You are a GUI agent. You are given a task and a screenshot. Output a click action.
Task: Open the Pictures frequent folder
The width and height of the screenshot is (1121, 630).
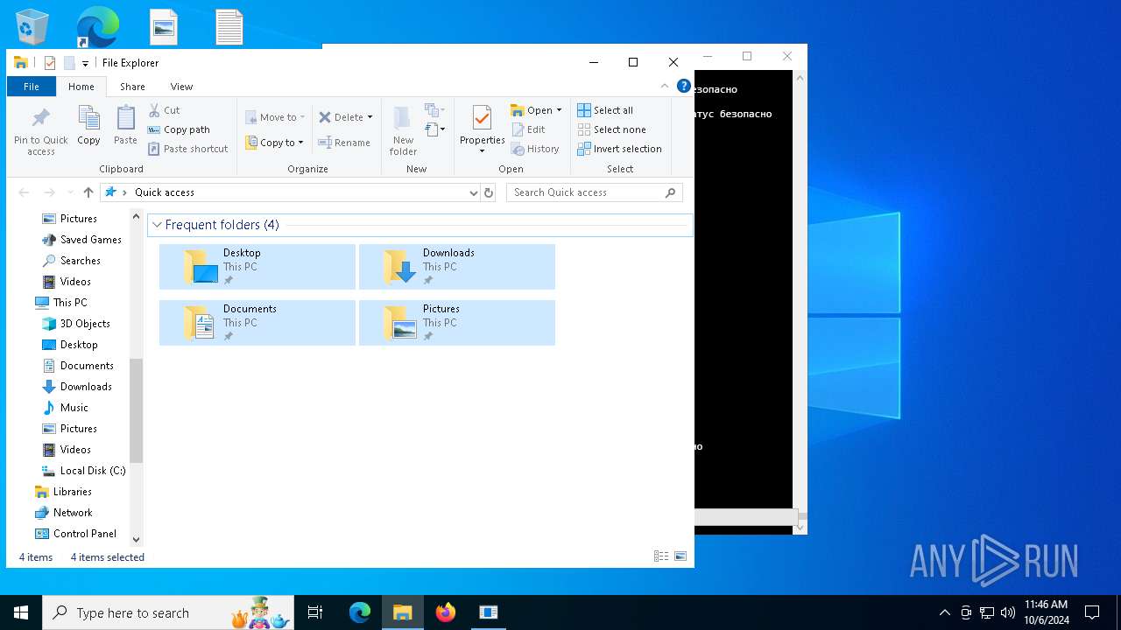pos(457,323)
